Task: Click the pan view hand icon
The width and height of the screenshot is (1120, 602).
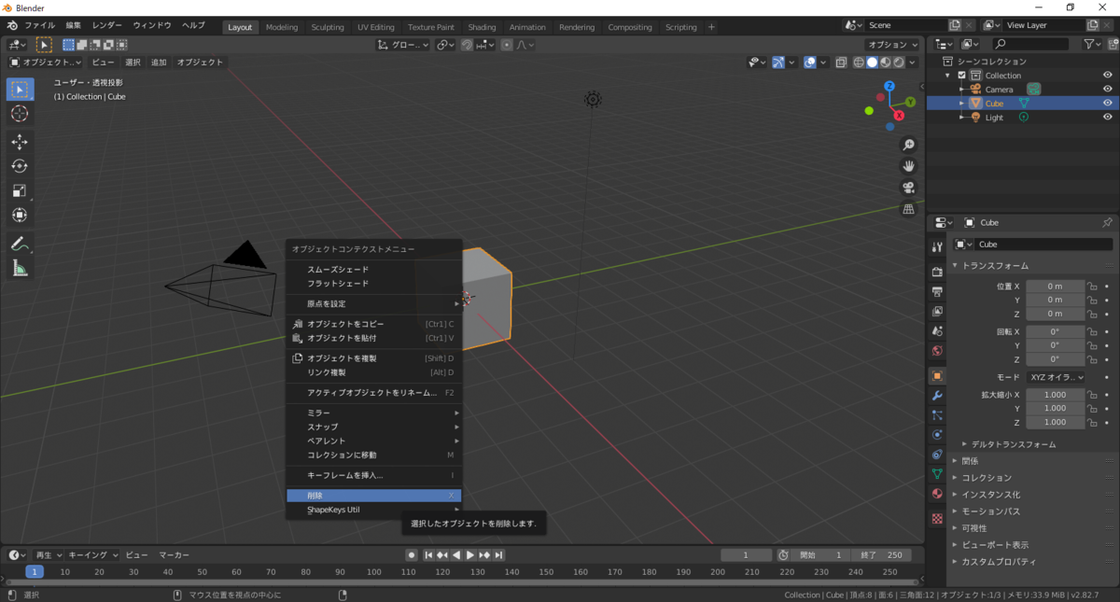Action: click(x=908, y=166)
